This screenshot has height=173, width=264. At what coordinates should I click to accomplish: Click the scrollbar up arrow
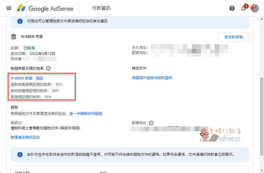pos(262,19)
